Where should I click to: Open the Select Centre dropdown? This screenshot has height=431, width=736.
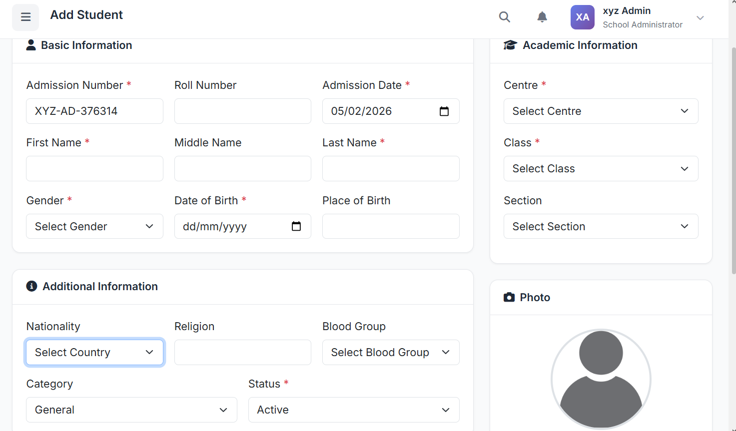(601, 111)
